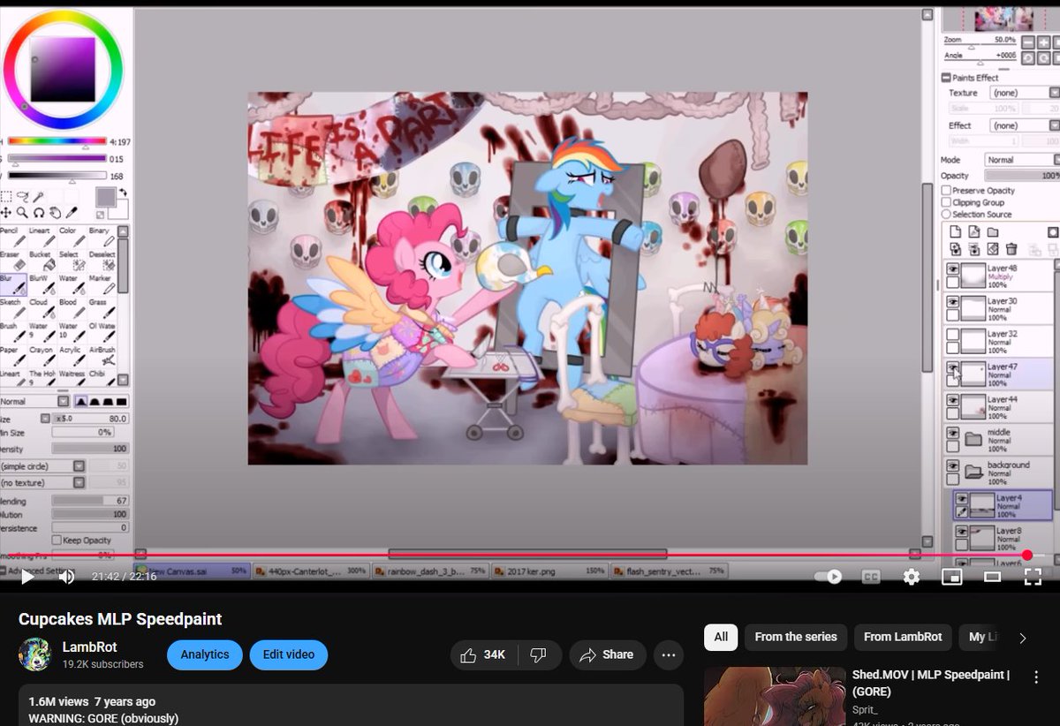Screen dimensions: 1060x726
Task: Show more filter chips with arrow
Action: (1023, 638)
